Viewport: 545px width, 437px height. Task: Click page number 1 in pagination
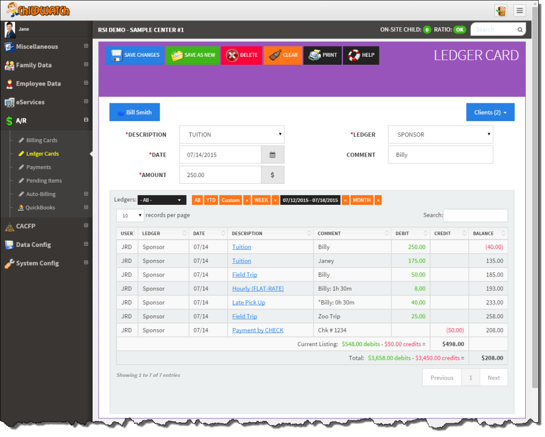point(471,377)
